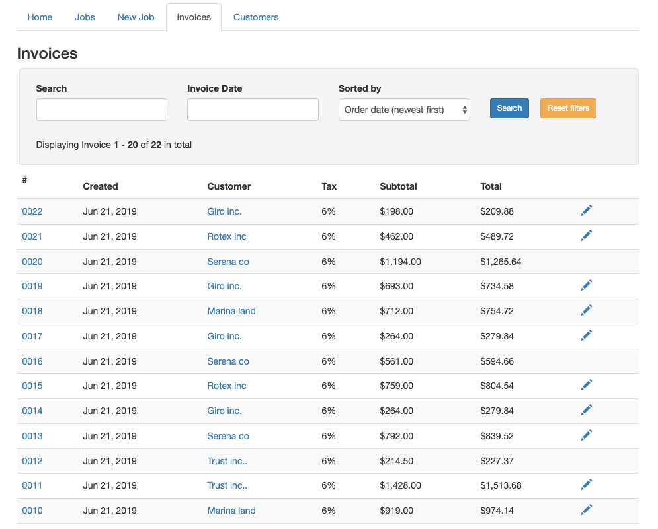Focus the Search text field
The width and height of the screenshot is (658, 529).
[x=102, y=110]
